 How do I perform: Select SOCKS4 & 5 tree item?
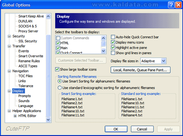tap(28, 26)
